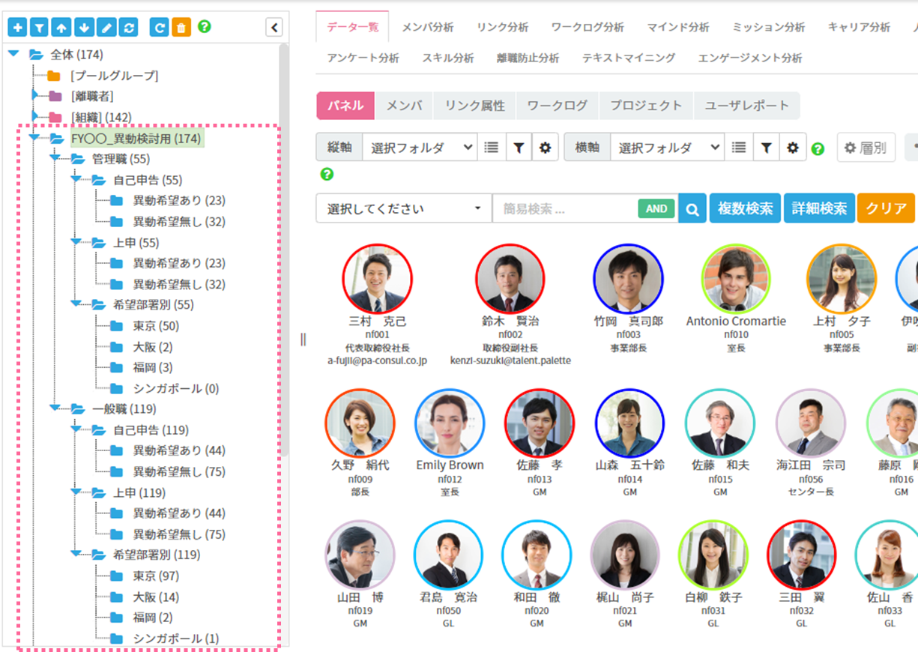918x652 pixels.
Task: Select the プロジェクト sub-tab
Action: (x=646, y=106)
